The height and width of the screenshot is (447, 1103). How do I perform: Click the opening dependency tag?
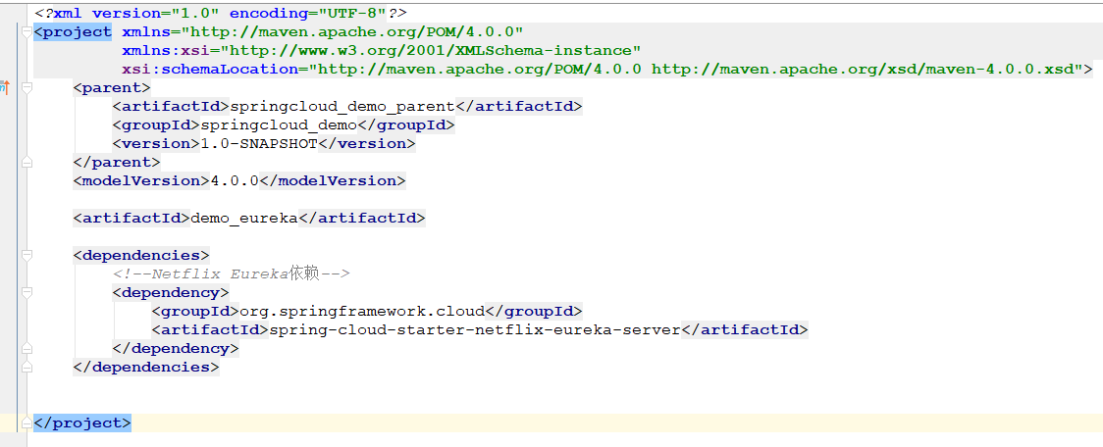[171, 292]
